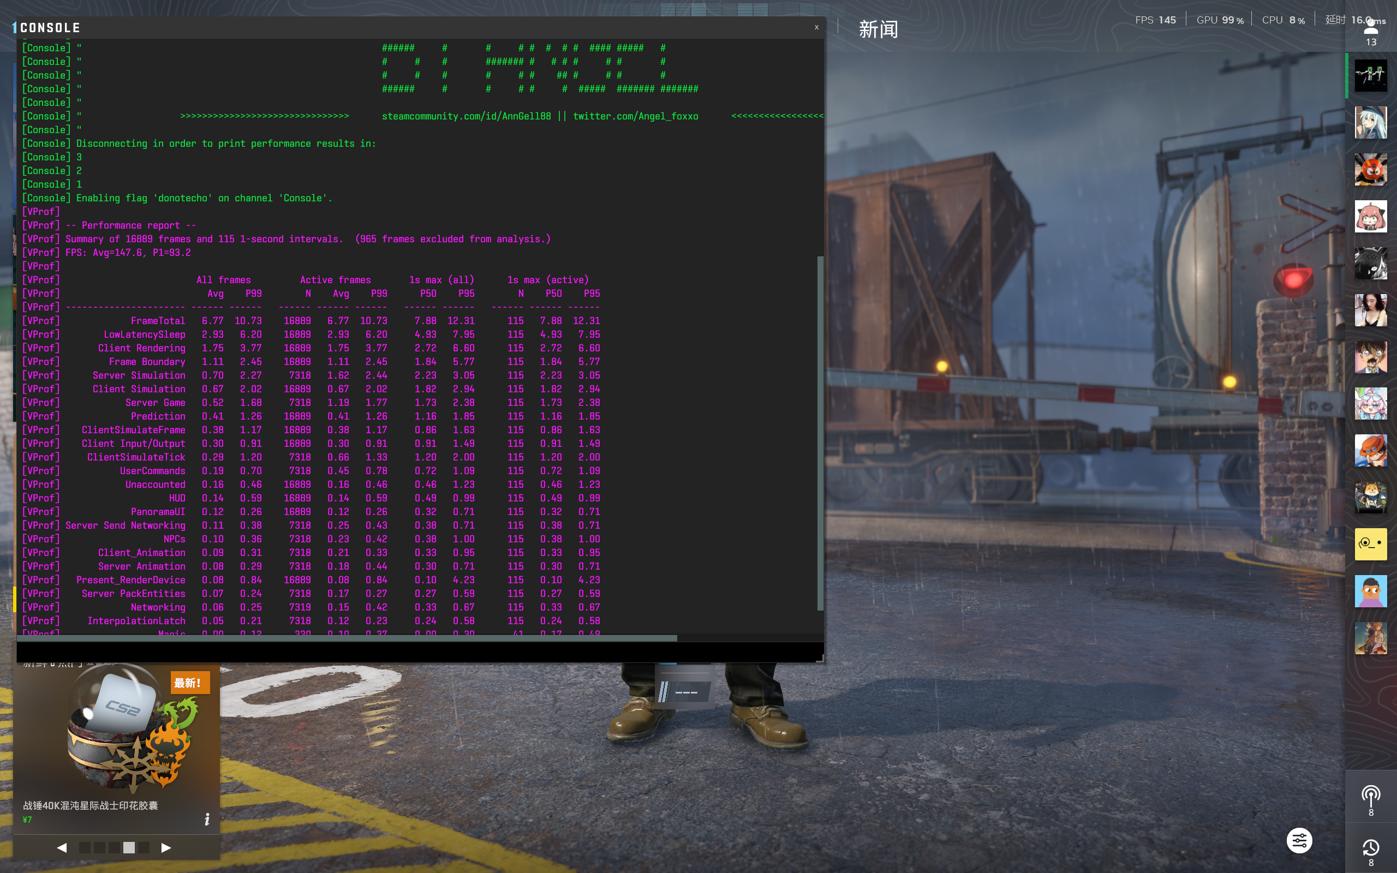
Task: Click the 'Summary of 16889 frames' line
Action: point(308,239)
